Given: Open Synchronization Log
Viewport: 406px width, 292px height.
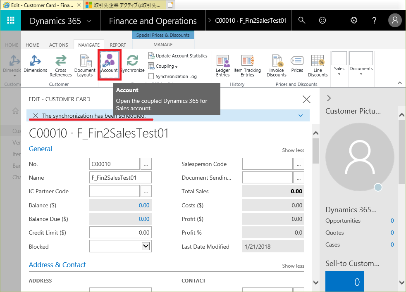Looking at the screenshot, I should [x=172, y=76].
